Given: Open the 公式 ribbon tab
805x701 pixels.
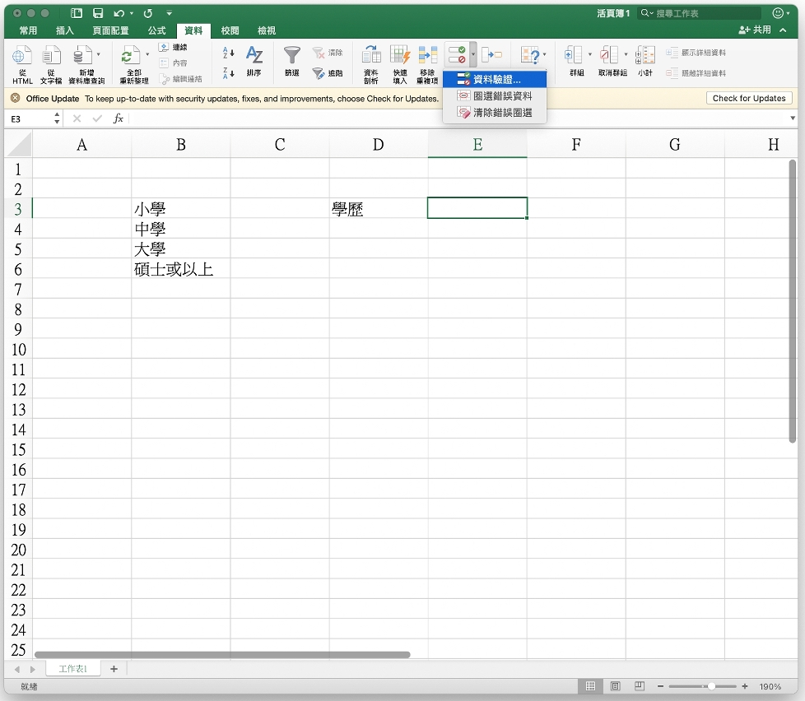Looking at the screenshot, I should click(156, 30).
